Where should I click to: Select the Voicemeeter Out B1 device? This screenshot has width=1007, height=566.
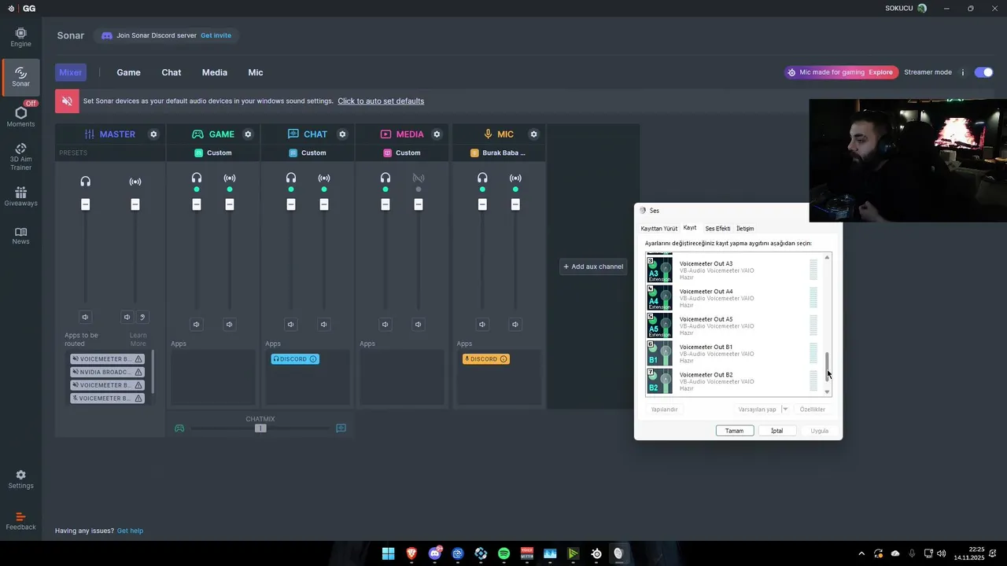(733, 354)
